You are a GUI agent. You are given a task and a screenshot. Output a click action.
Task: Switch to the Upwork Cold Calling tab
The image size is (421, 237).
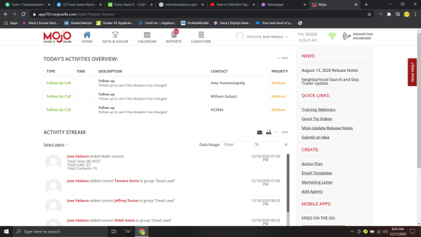click(131, 4)
